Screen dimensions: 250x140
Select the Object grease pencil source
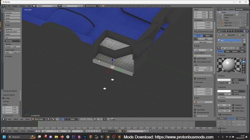coord(208,36)
